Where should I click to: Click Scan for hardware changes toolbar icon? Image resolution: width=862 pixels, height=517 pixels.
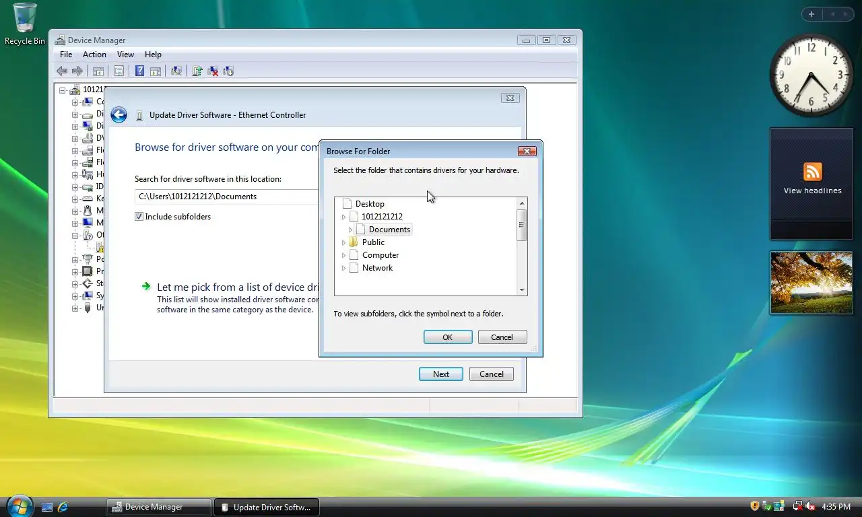click(x=176, y=71)
